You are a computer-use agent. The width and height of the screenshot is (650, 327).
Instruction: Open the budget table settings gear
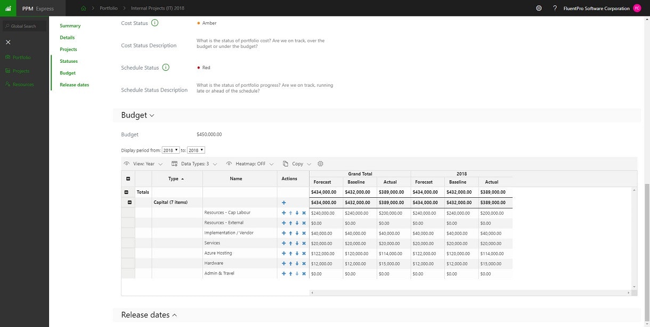point(320,164)
